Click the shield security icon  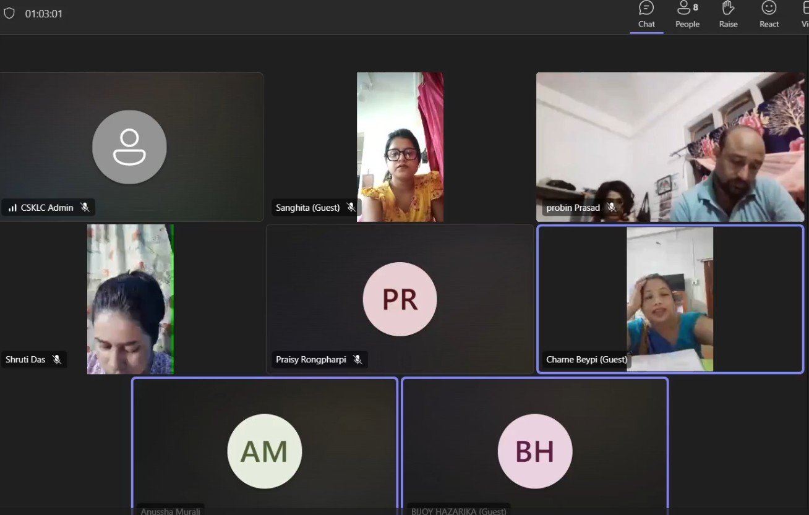[x=9, y=13]
